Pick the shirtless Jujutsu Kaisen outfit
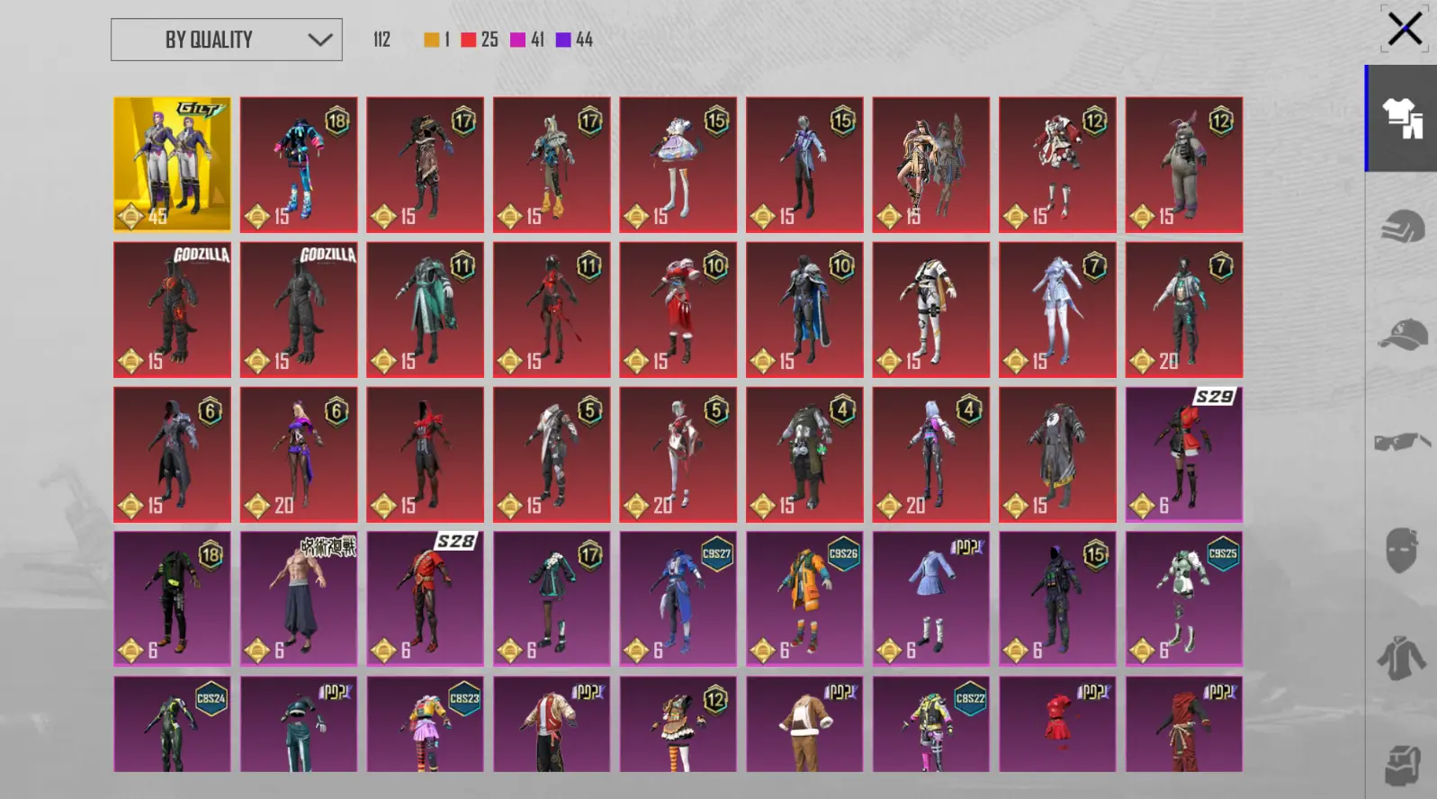The image size is (1437, 799). pos(299,599)
